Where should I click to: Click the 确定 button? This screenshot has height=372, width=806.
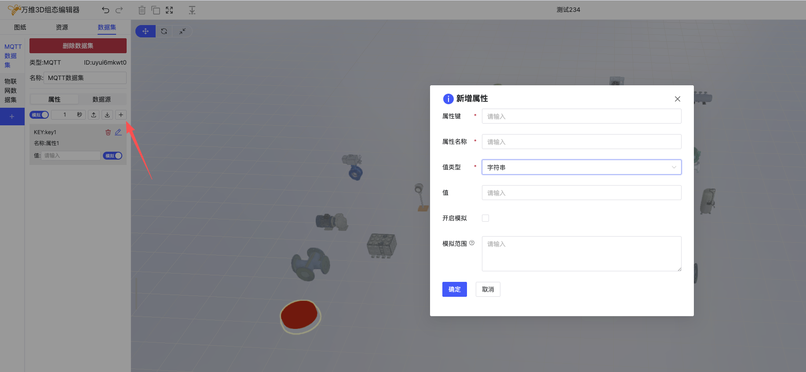coord(454,289)
